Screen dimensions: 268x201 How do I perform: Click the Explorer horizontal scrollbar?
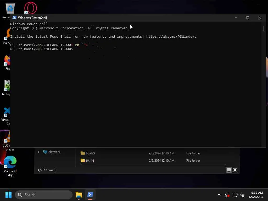153,165
